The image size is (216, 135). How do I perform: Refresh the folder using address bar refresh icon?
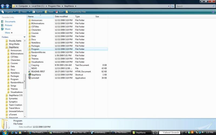[x=172, y=6]
